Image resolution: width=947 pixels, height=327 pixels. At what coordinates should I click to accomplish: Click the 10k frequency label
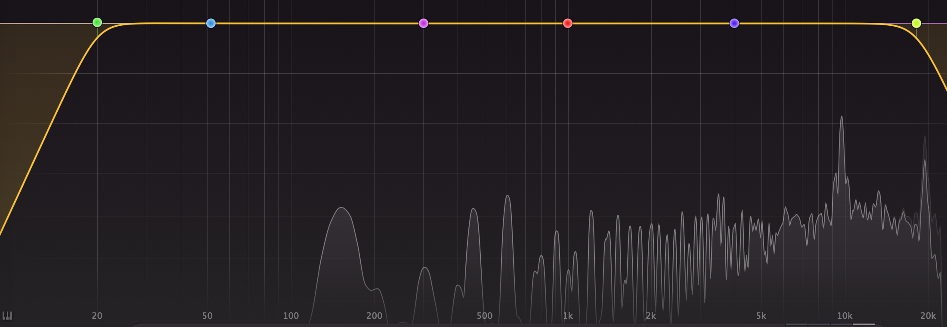coord(844,316)
